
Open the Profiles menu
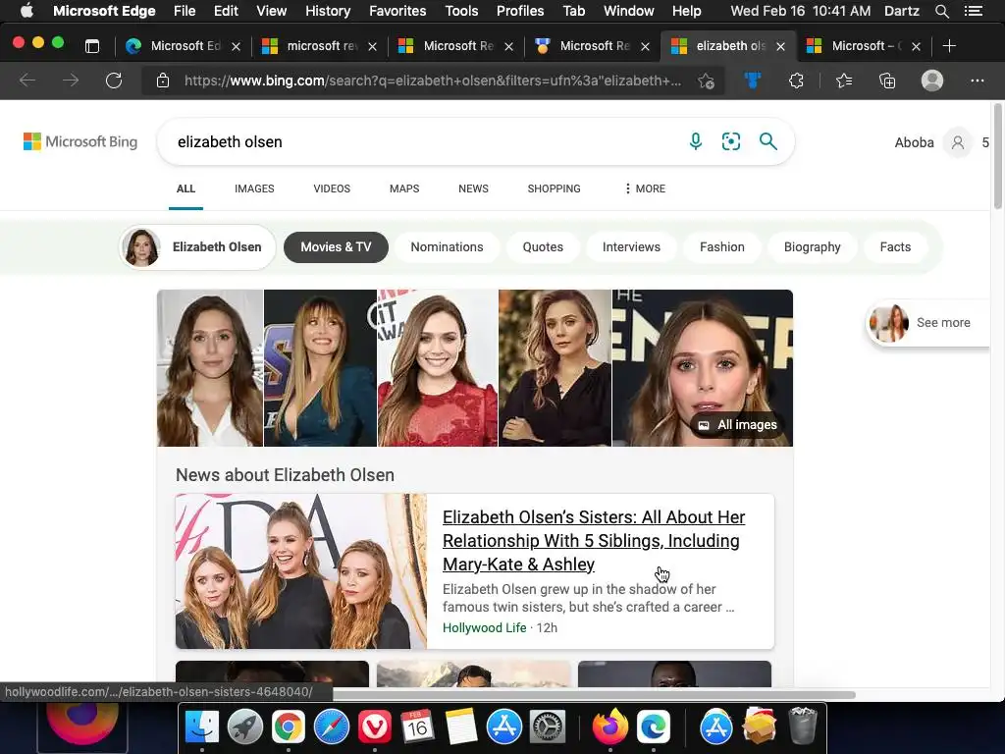(x=520, y=11)
